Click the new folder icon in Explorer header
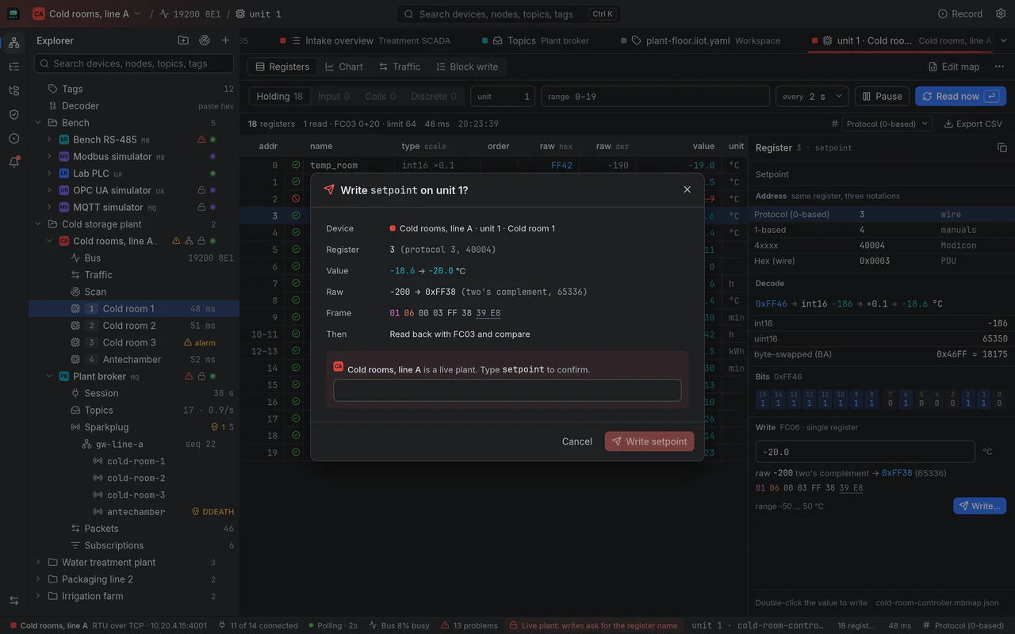 point(183,40)
